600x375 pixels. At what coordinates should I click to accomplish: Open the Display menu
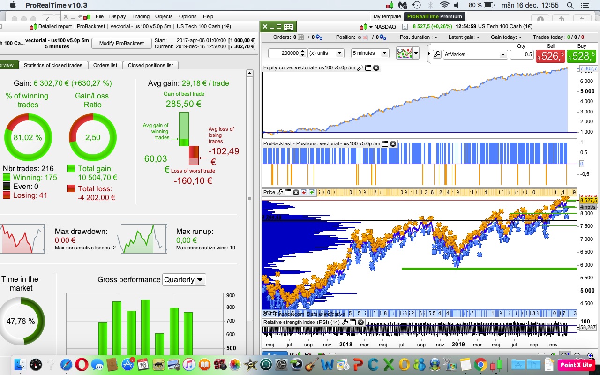point(117,16)
